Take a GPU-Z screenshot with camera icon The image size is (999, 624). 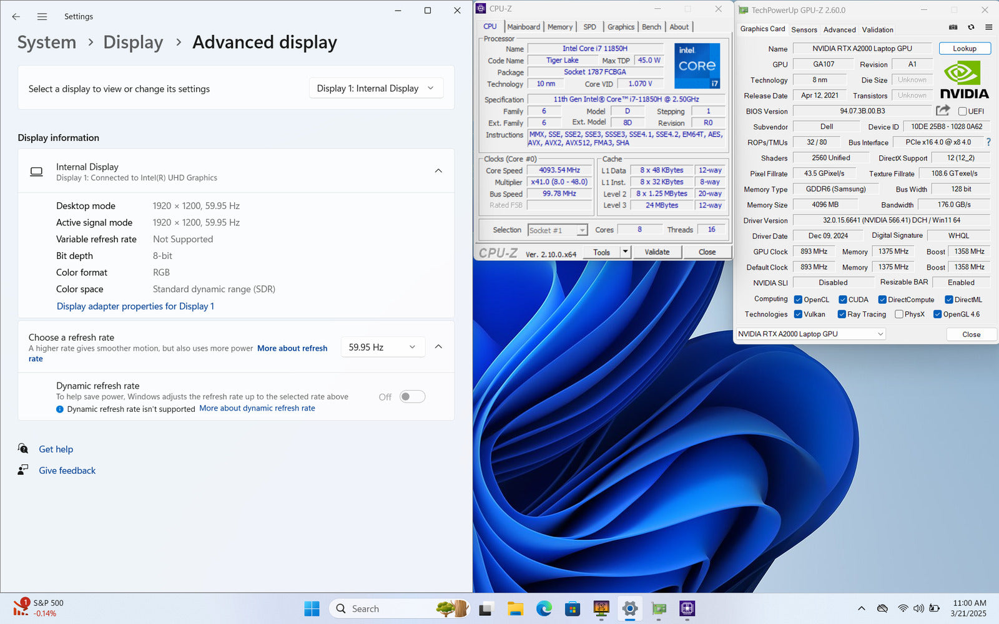(x=953, y=27)
